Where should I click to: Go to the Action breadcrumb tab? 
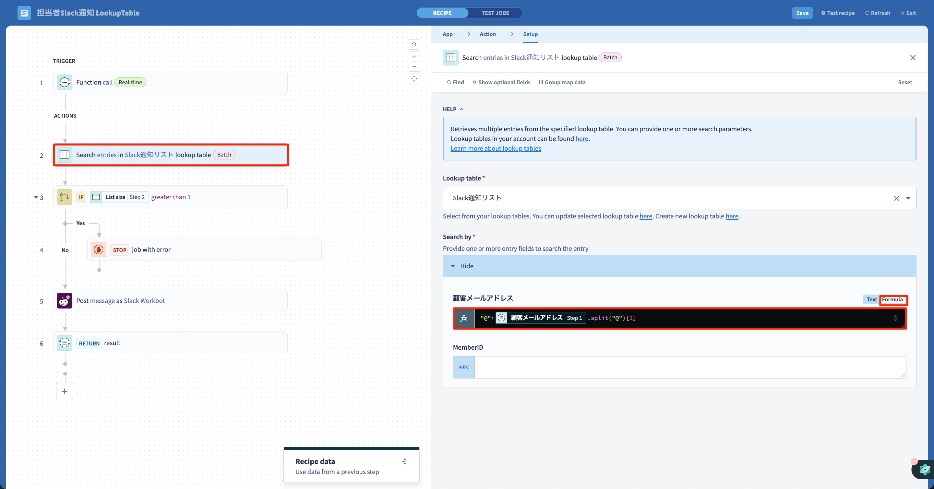tap(488, 34)
